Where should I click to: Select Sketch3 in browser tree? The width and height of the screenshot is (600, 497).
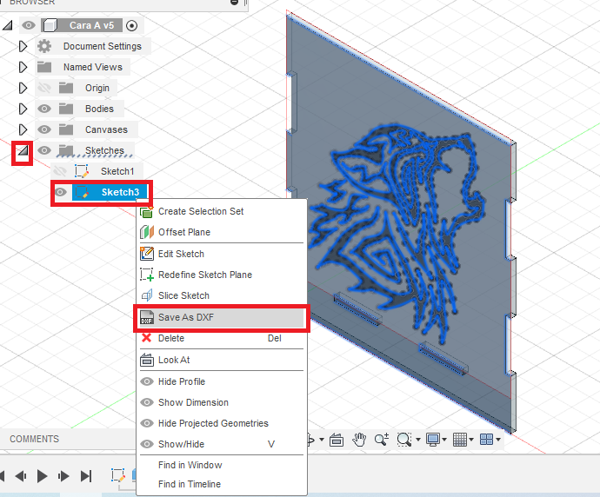pyautogui.click(x=120, y=192)
